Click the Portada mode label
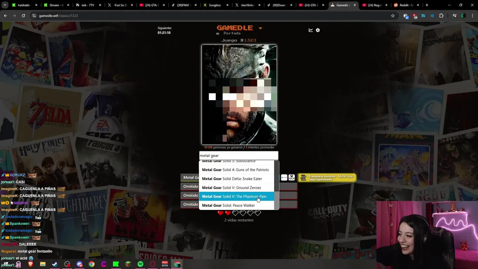 pyautogui.click(x=232, y=33)
